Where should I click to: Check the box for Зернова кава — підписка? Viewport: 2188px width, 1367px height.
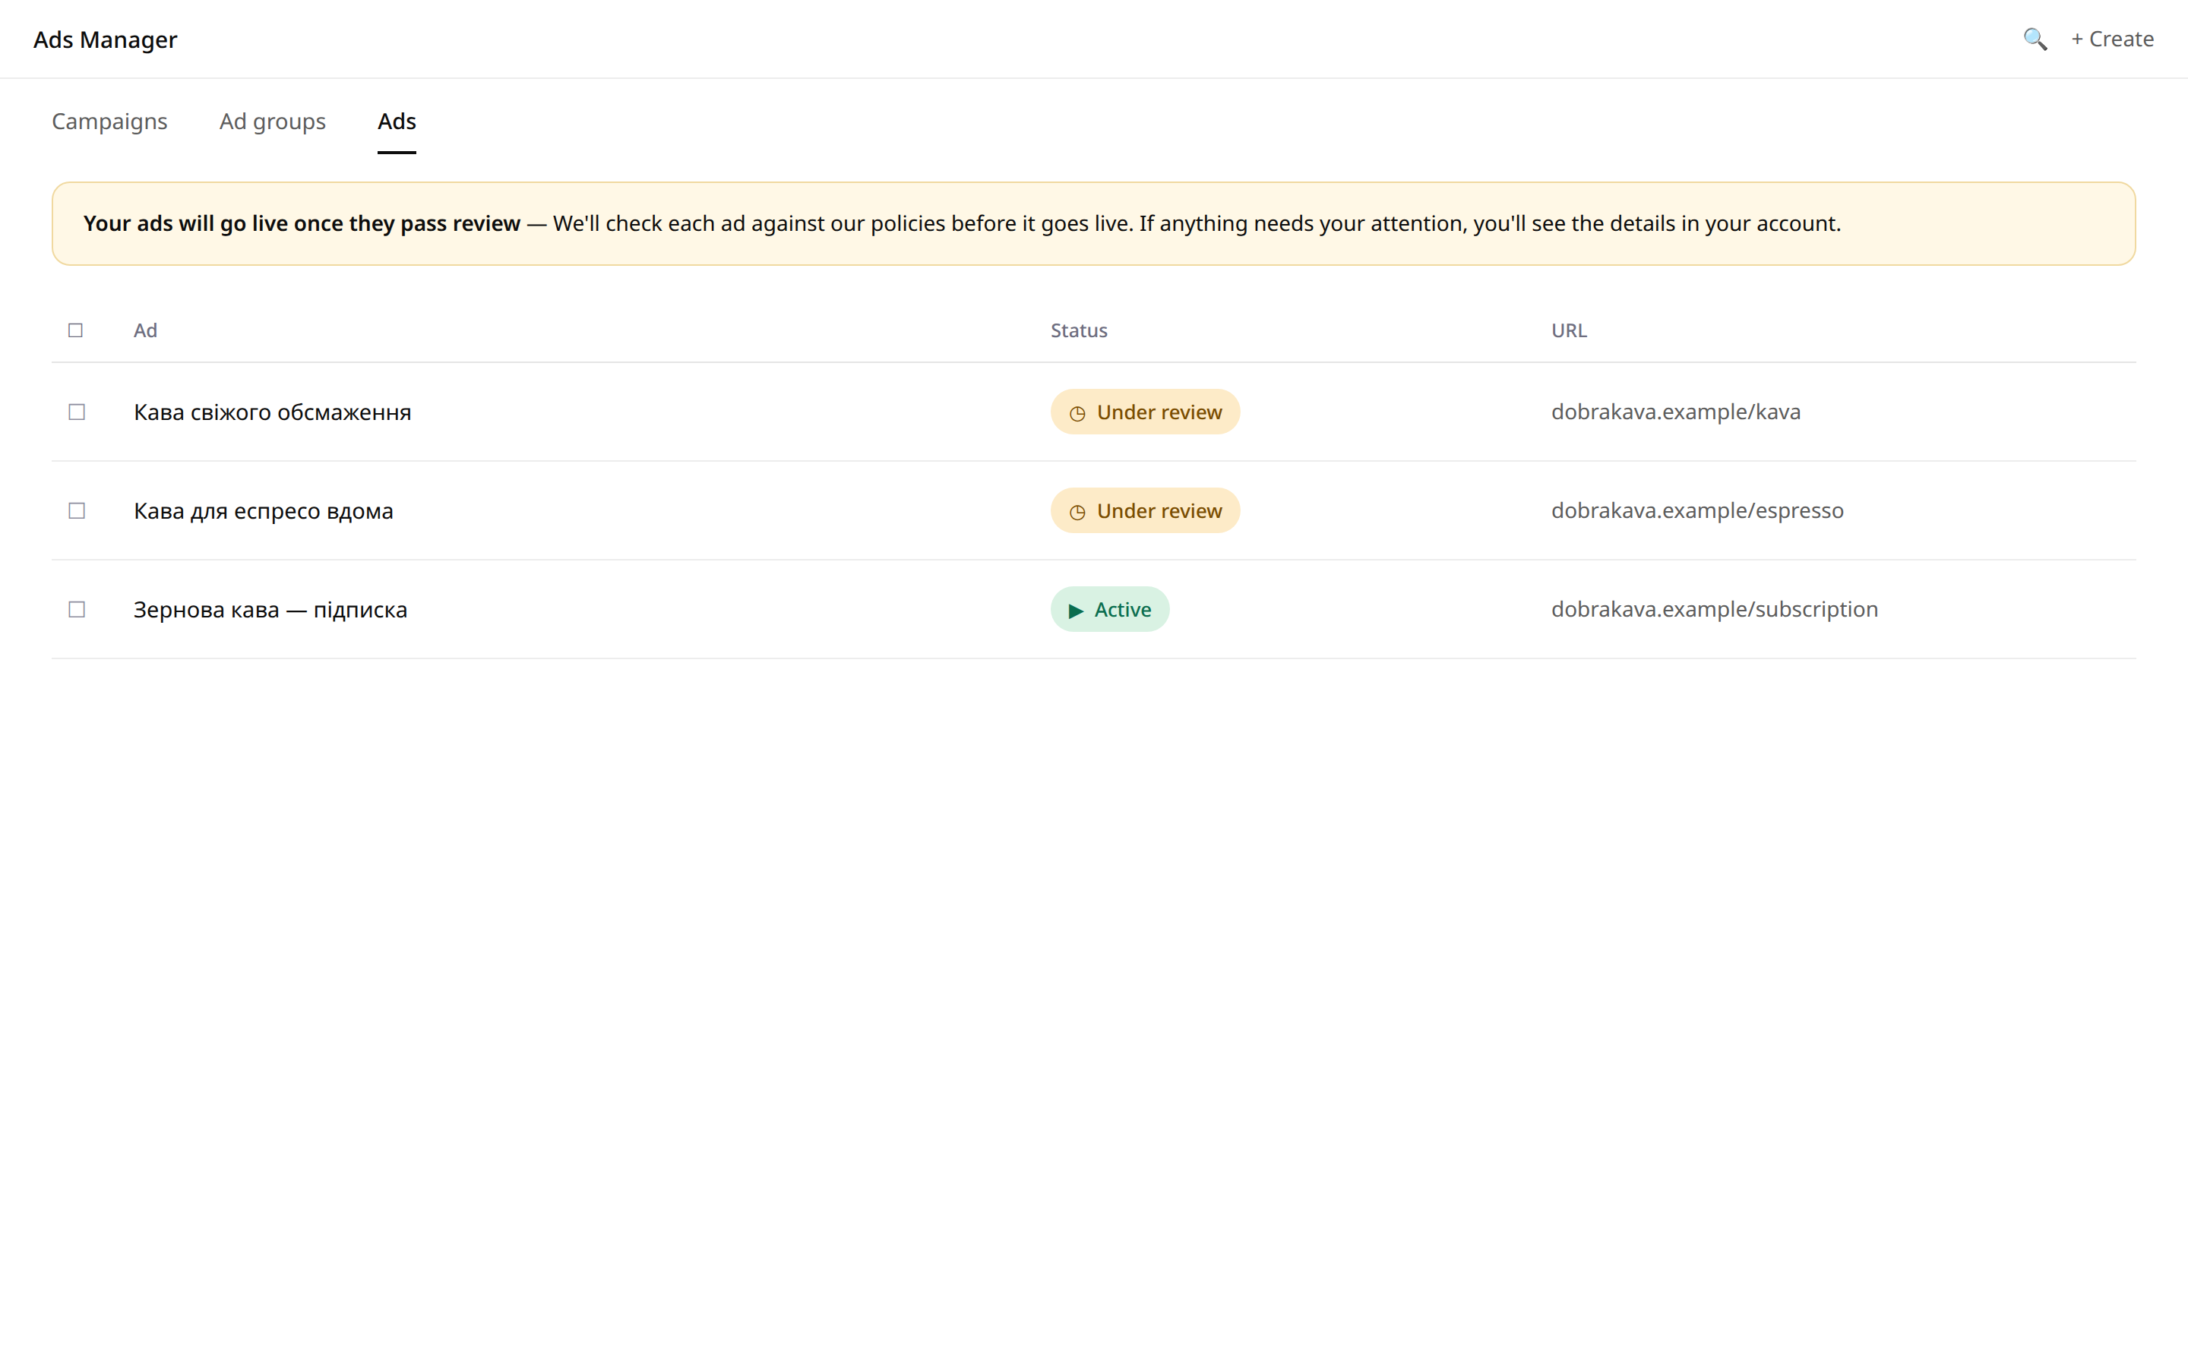coord(77,609)
